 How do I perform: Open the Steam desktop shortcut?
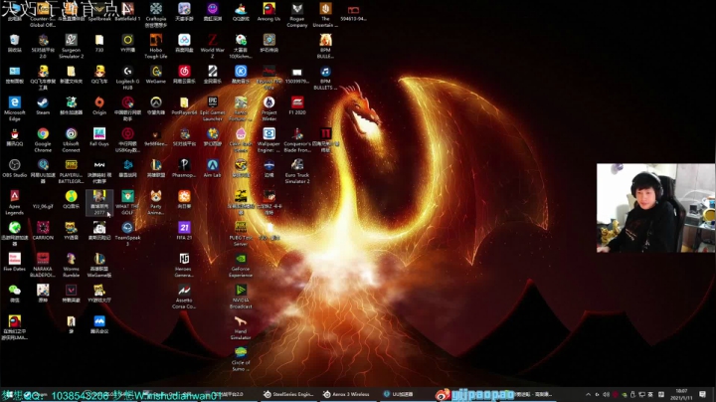[43, 105]
